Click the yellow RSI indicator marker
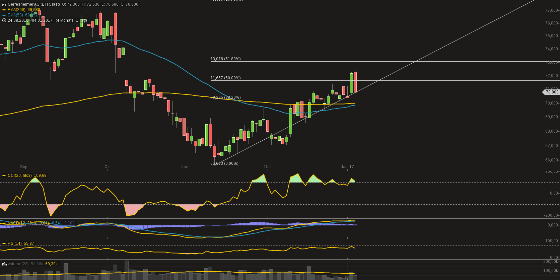The width and height of the screenshot is (560, 280). [x=4, y=243]
